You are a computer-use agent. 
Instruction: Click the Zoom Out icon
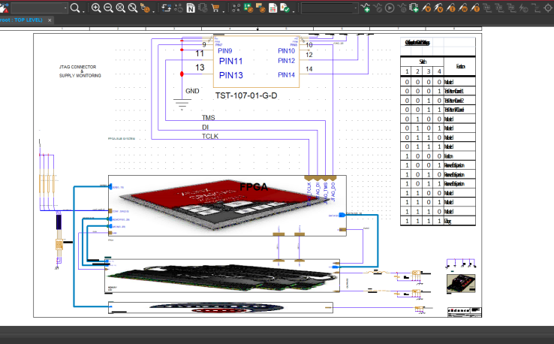click(108, 8)
